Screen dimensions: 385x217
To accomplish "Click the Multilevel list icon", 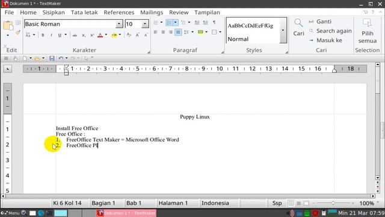I will tap(183, 23).
